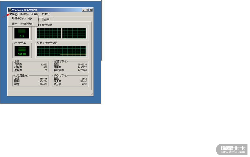Select 分页数 value 57492
The image size is (250, 157).
click(84, 81)
